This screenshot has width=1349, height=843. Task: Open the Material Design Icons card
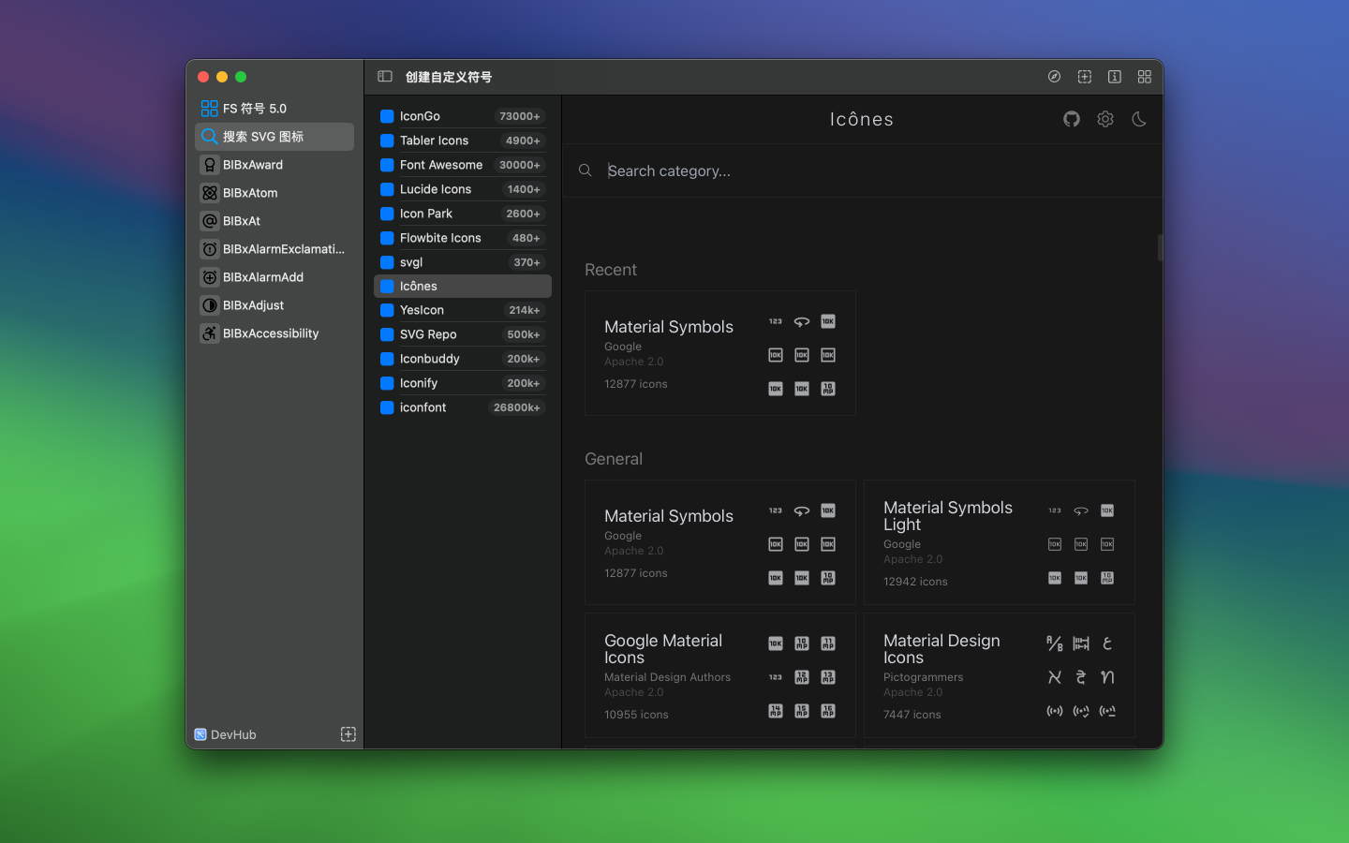1000,675
